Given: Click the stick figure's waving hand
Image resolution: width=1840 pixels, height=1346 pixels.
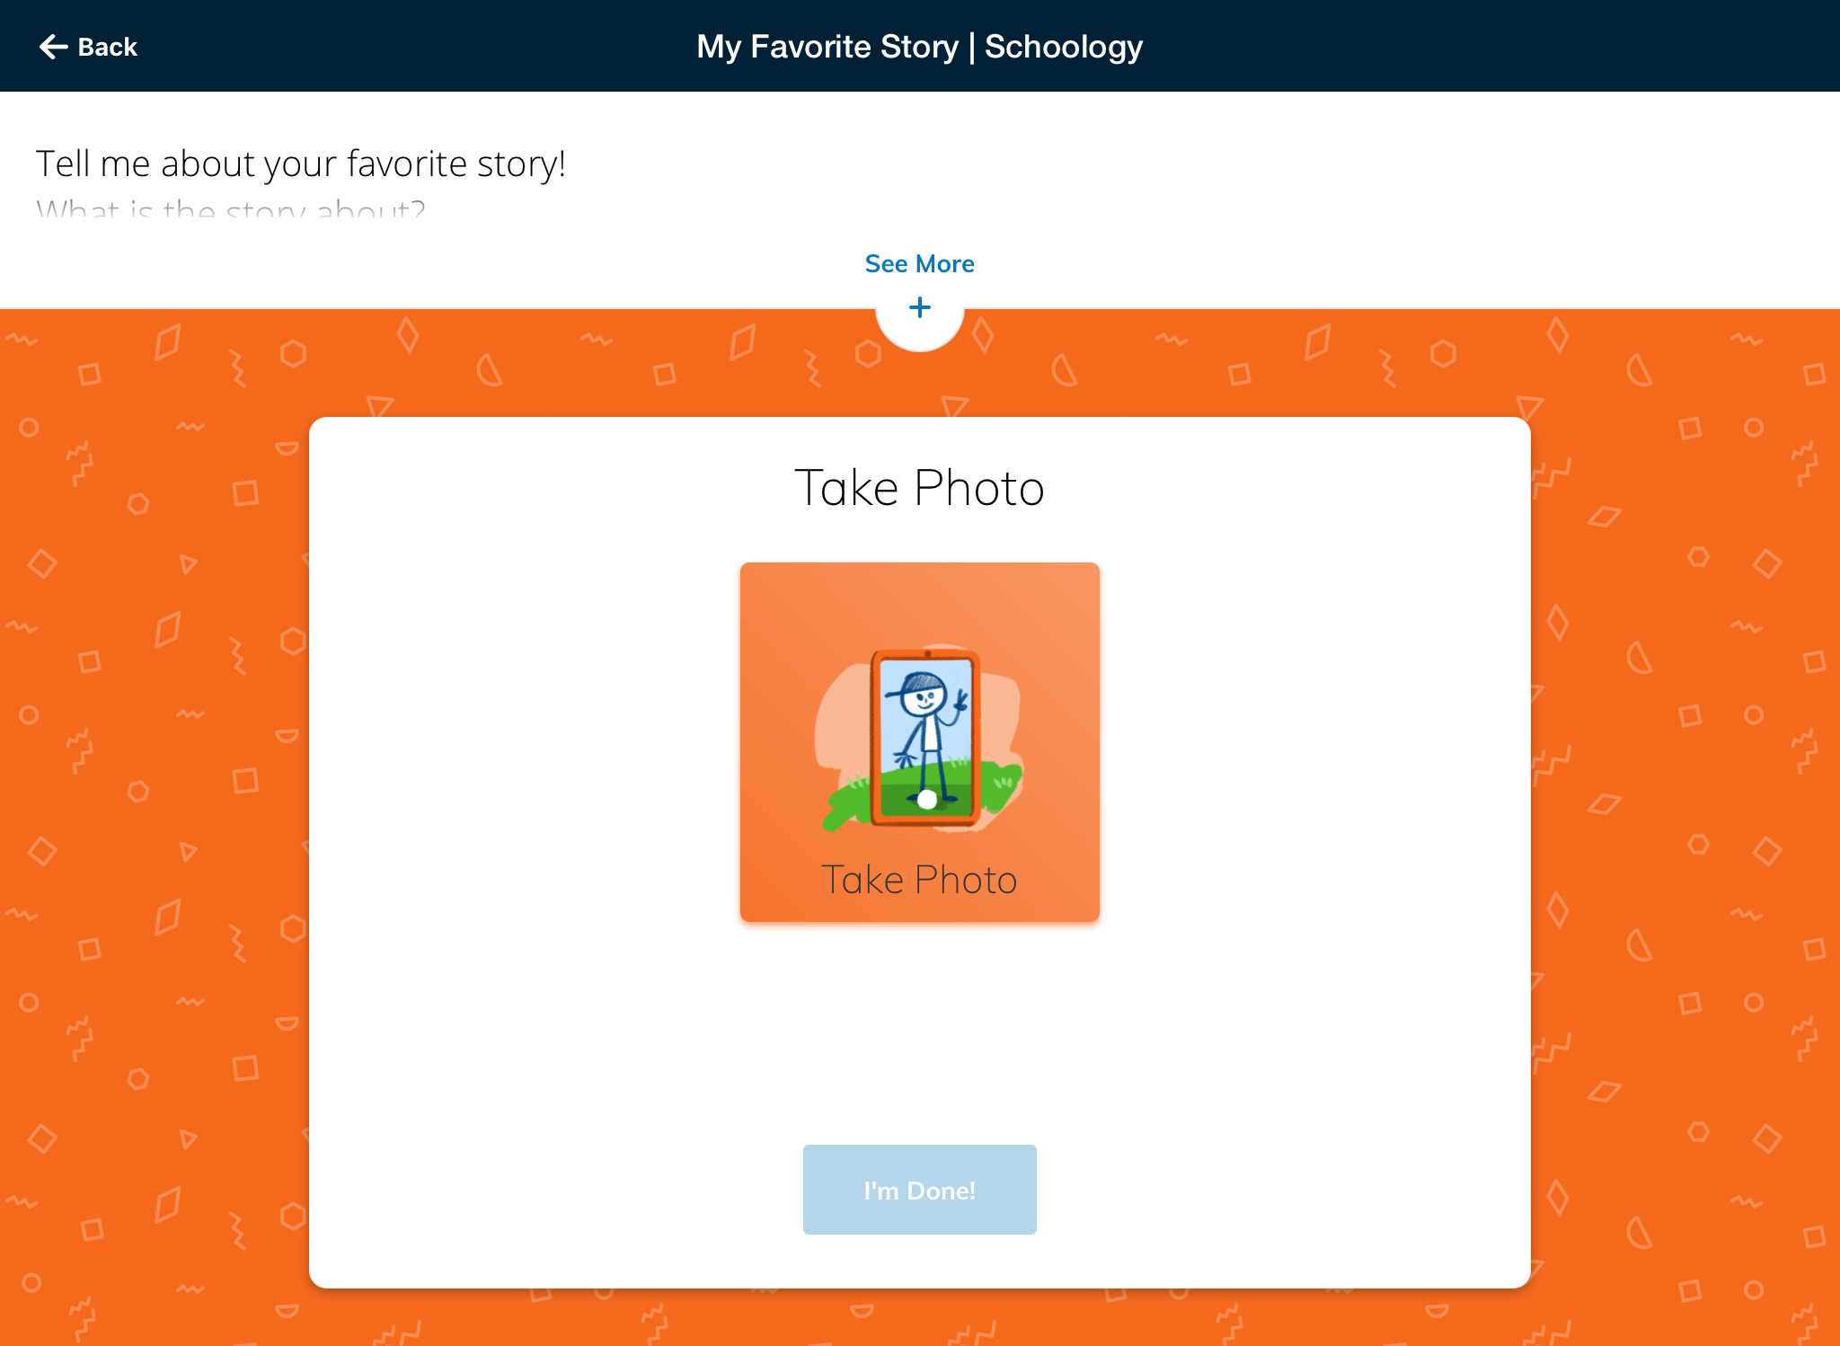Looking at the screenshot, I should point(960,699).
